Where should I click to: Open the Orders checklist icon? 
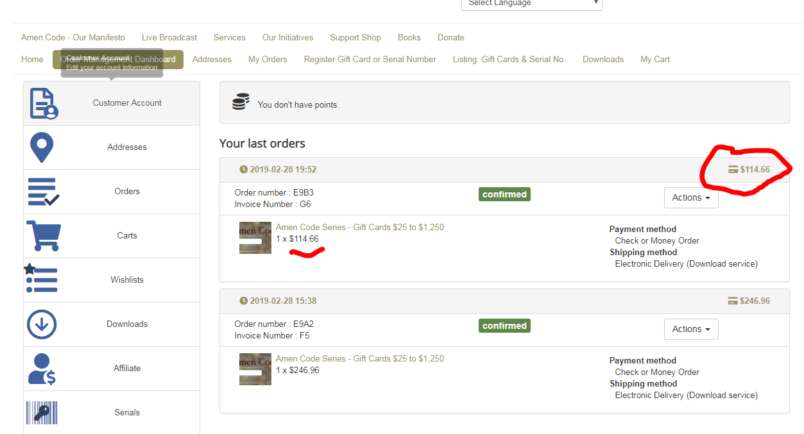point(43,192)
